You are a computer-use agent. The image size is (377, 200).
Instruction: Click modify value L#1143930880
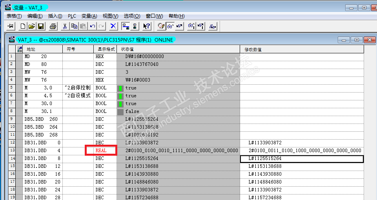[x=265, y=174]
